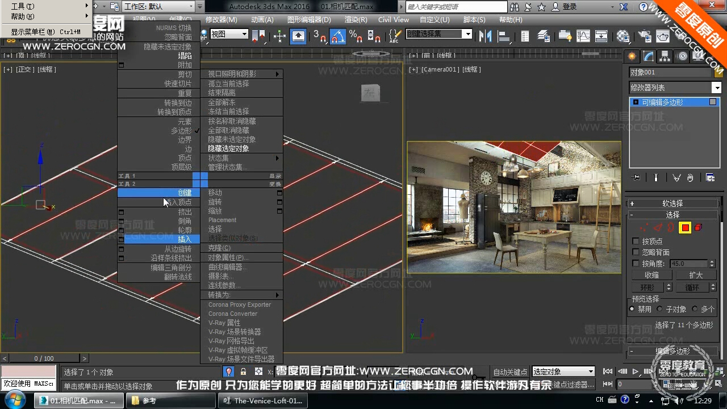Select the 子对象 preview radio button
The height and width of the screenshot is (409, 727).
click(659, 309)
